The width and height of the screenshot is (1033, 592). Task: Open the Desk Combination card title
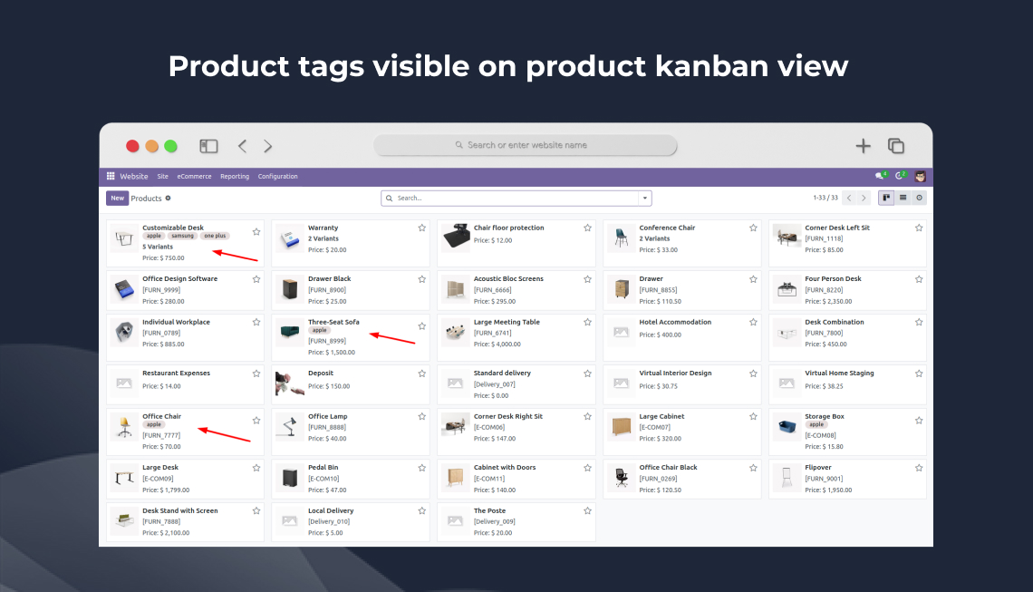point(834,323)
